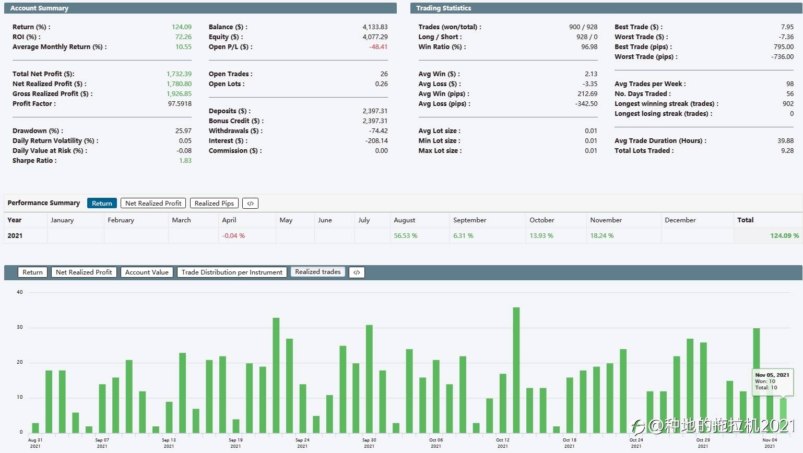Click the Avg Trade Duration value 39.88

point(786,141)
